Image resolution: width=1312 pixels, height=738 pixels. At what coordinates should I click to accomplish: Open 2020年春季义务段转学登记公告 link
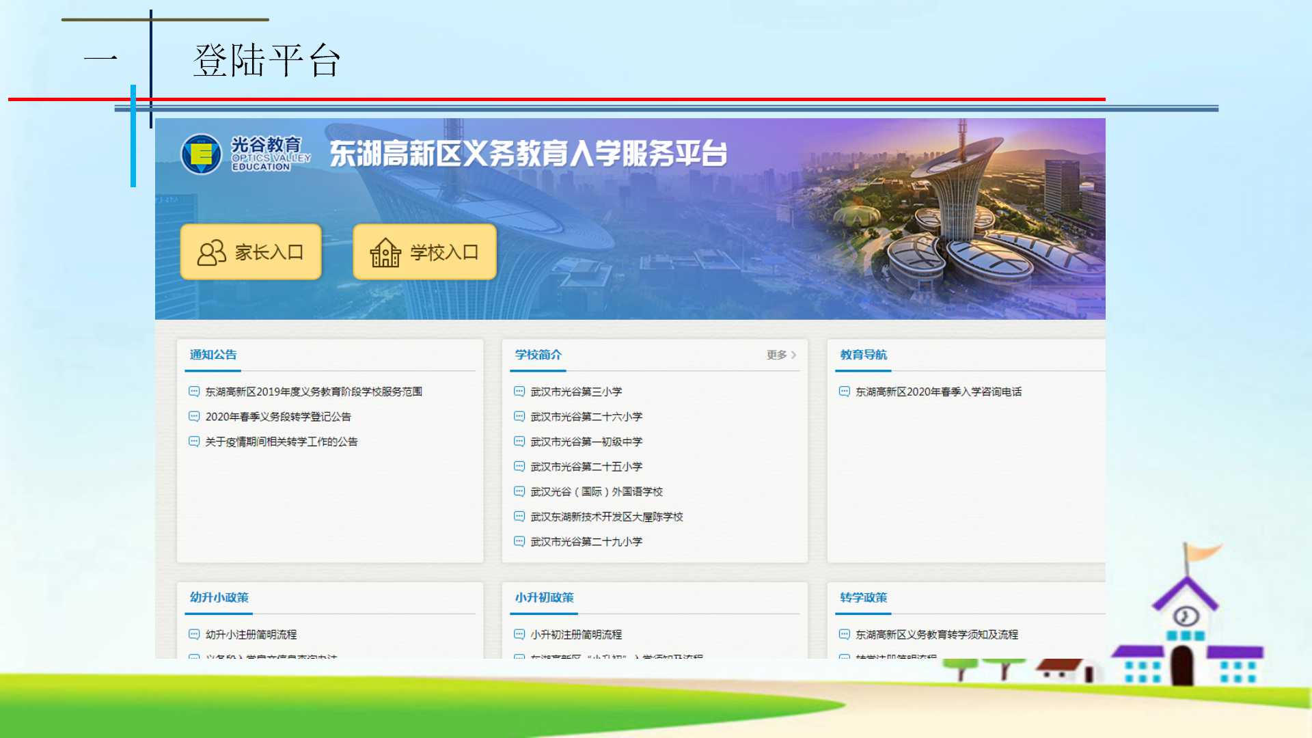coord(278,417)
